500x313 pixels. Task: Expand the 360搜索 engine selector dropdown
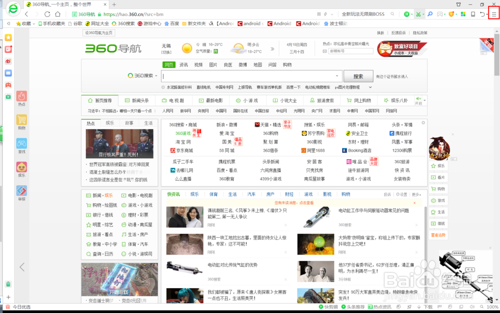156,76
